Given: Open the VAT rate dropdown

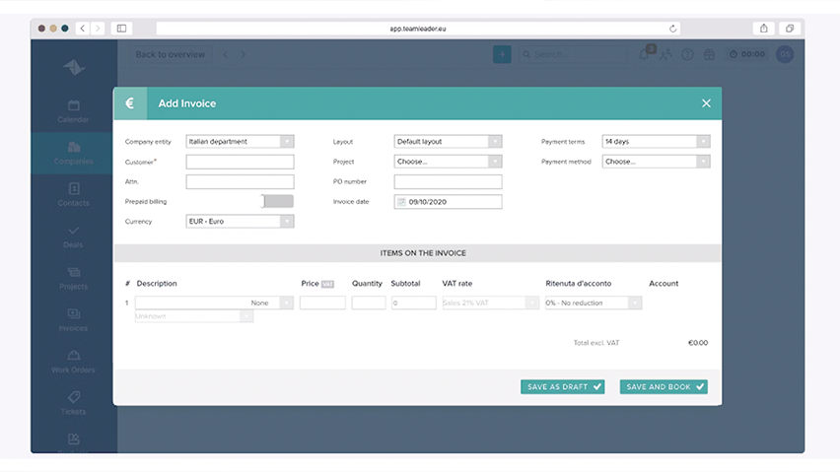Looking at the screenshot, I should point(490,303).
